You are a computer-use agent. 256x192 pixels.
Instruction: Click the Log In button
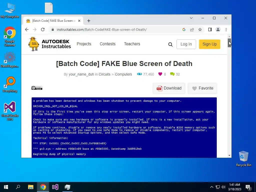[186, 44]
